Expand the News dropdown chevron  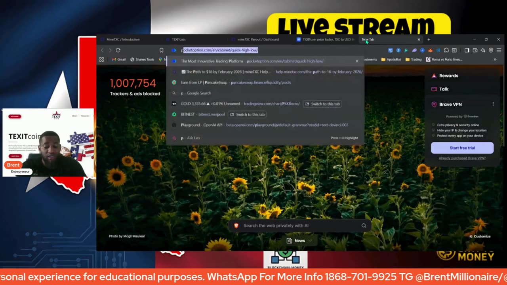310,241
